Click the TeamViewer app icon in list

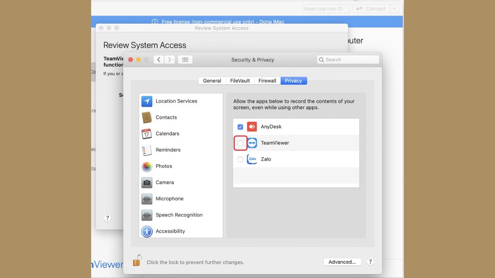pyautogui.click(x=252, y=143)
